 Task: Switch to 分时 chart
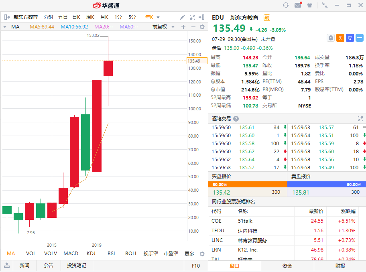click(x=48, y=17)
